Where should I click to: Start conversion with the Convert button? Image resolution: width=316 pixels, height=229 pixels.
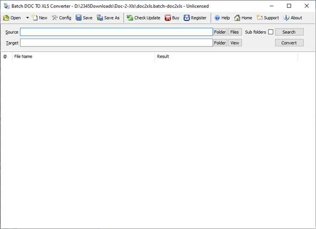coord(289,43)
